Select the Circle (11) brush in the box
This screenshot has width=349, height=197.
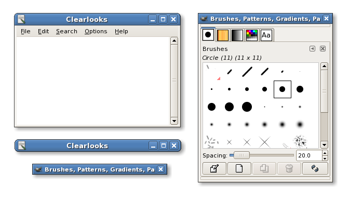pos(282,89)
